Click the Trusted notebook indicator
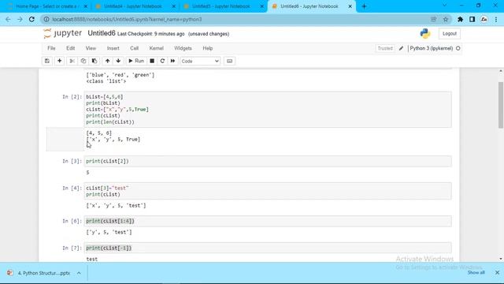This screenshot has height=284, width=504. pos(385,48)
